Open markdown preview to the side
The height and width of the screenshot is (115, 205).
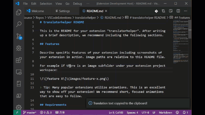point(171,11)
